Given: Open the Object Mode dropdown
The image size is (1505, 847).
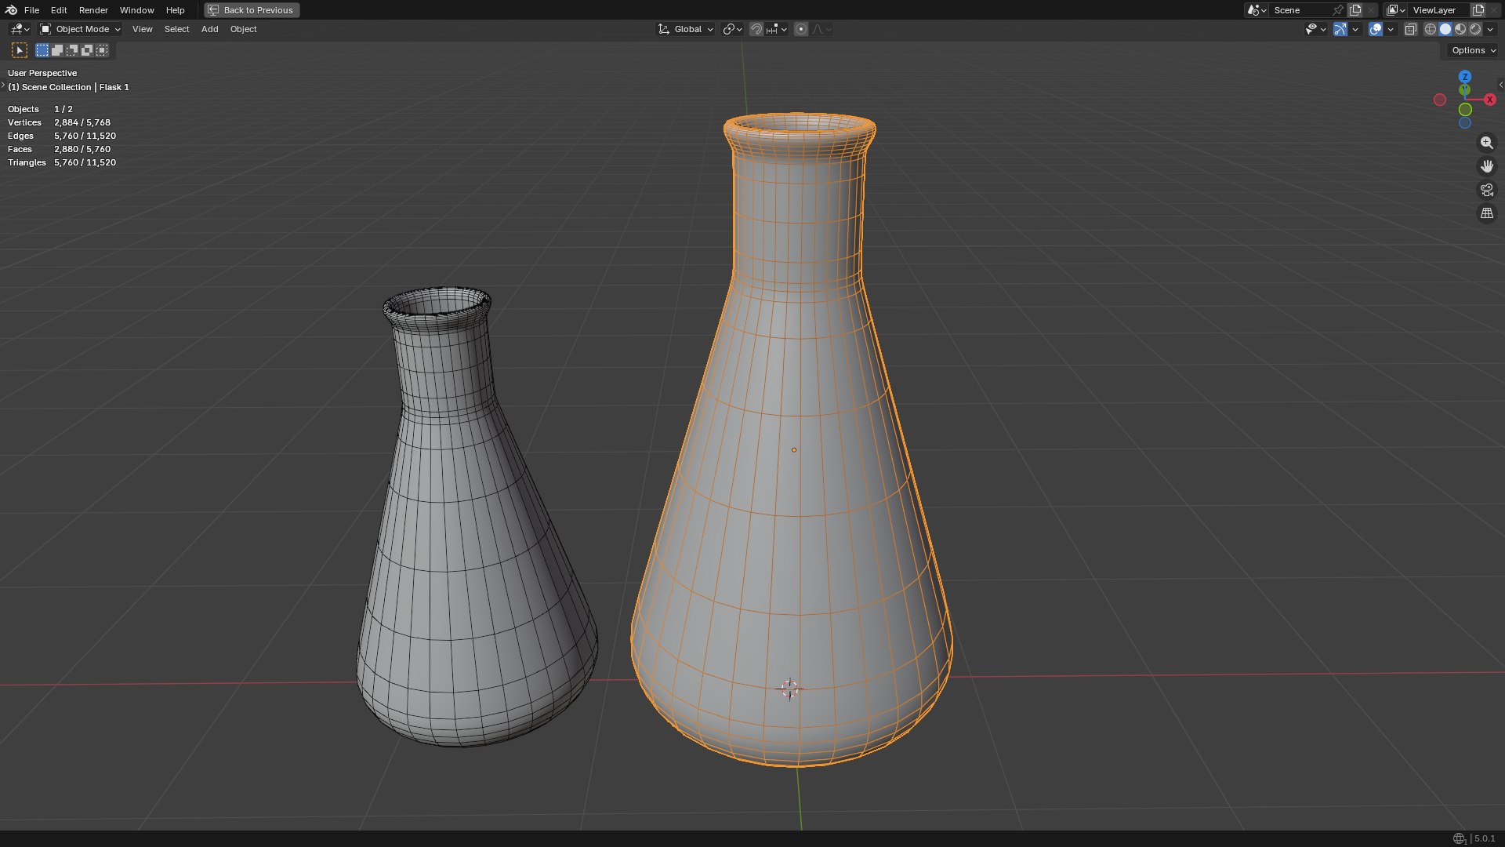Looking at the screenshot, I should point(80,29).
